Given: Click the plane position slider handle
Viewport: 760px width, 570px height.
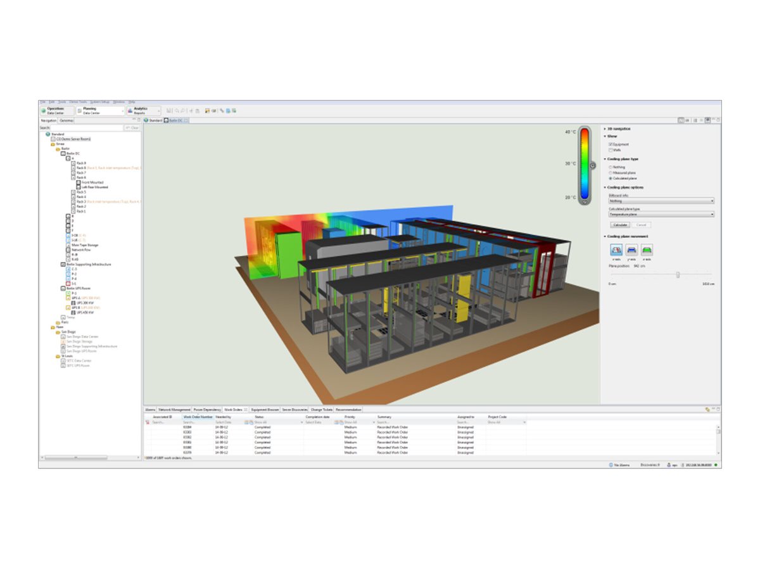Looking at the screenshot, I should pos(678,275).
